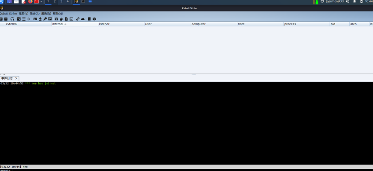This screenshot has height=171, width=373.
Task: Select the 事件日志 tab
Action: click(7, 78)
